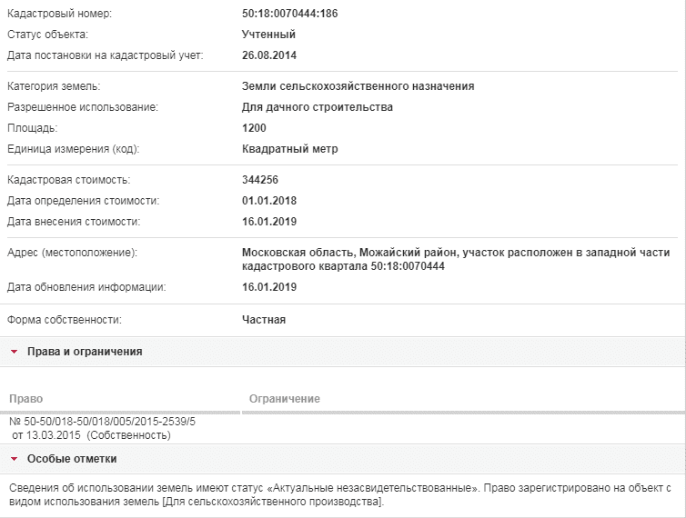Viewport: 686px width, 518px height.
Task: Click right entry № 50-50/018-50/018/005/2015-2539/5
Action: point(103,422)
